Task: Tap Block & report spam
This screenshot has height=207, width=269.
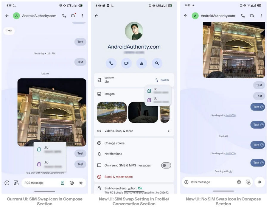Action: pyautogui.click(x=134, y=177)
